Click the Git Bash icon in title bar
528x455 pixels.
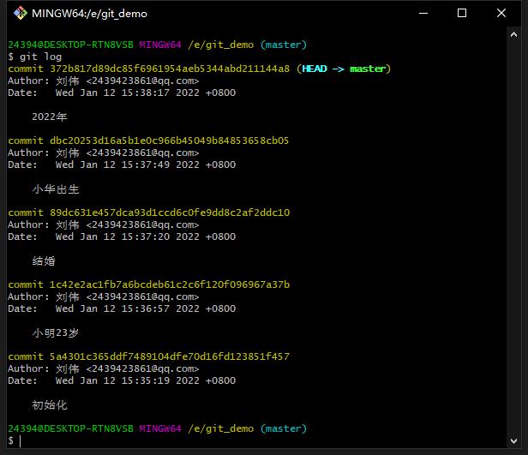19,13
